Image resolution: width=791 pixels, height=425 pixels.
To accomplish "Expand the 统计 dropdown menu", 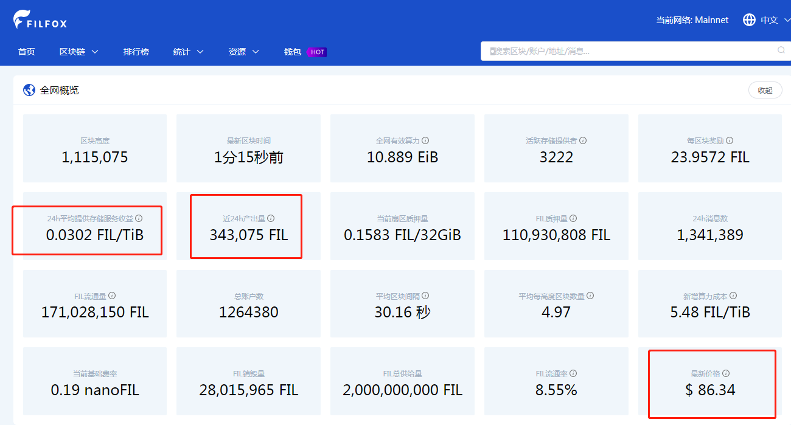I will pos(188,52).
